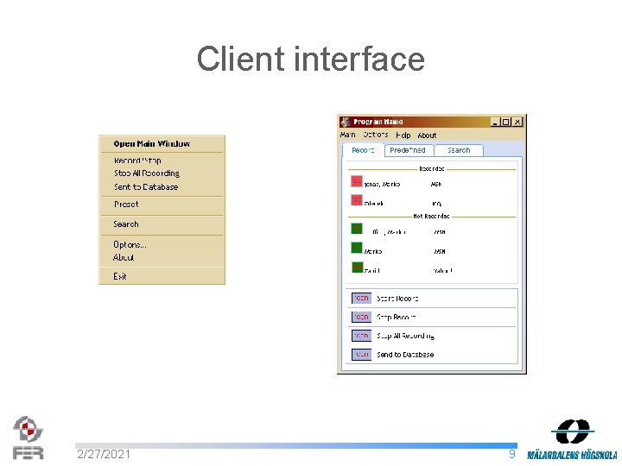Click the icon beside Send to Database

tap(361, 355)
